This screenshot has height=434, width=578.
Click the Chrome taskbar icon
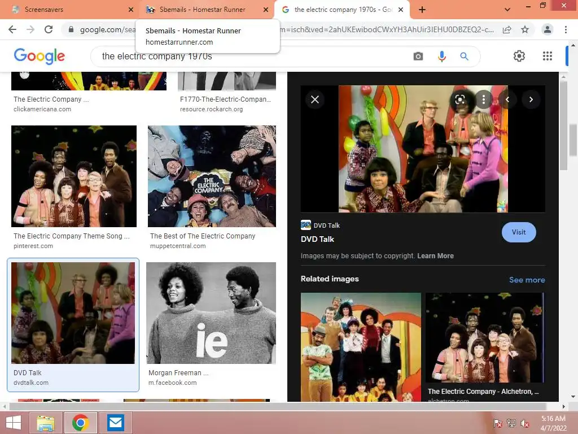(x=81, y=423)
